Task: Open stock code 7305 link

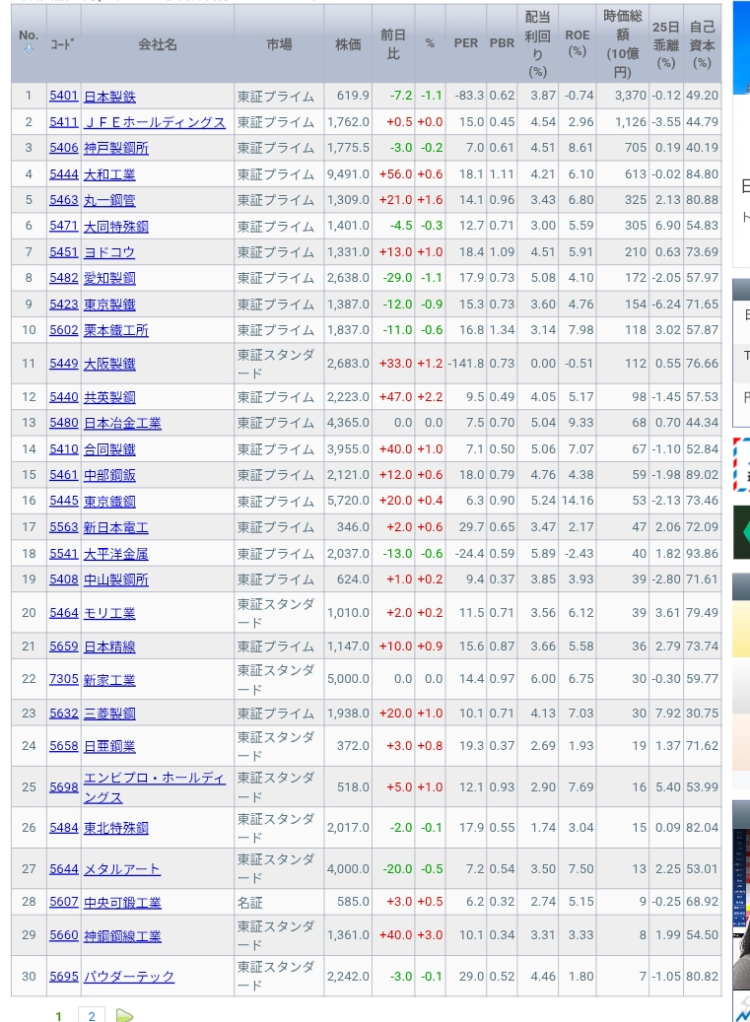Action: pos(63,680)
